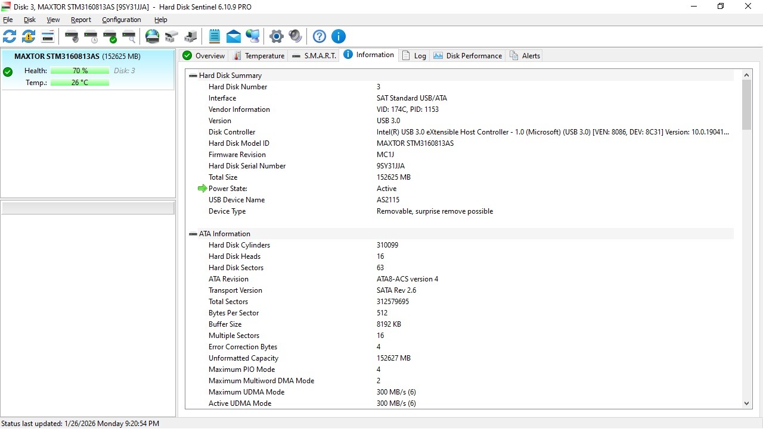This screenshot has height=432, width=763.
Task: Click the disk with clock toolbar icon
Action: click(x=91, y=37)
